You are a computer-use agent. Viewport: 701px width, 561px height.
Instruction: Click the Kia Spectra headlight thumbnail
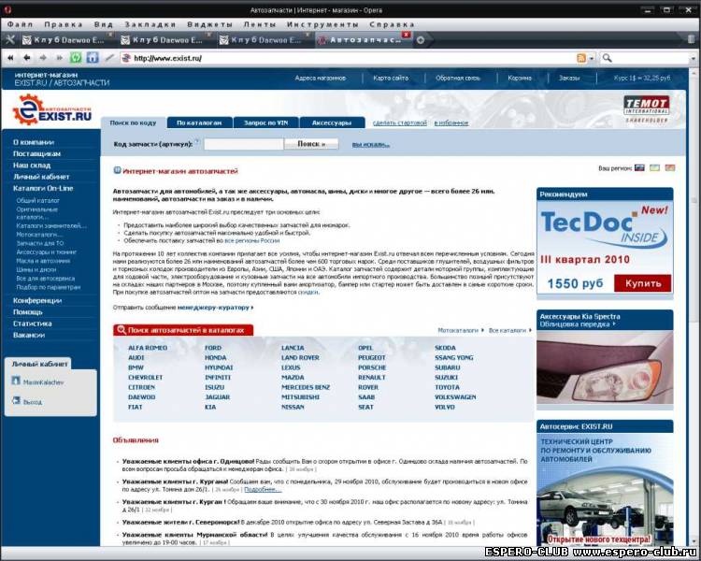click(605, 368)
